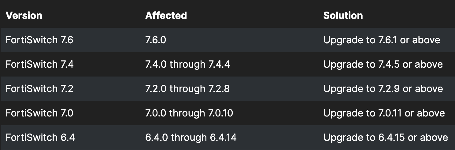Click the 7.2.0 through 7.2.8 cell

pyautogui.click(x=187, y=89)
